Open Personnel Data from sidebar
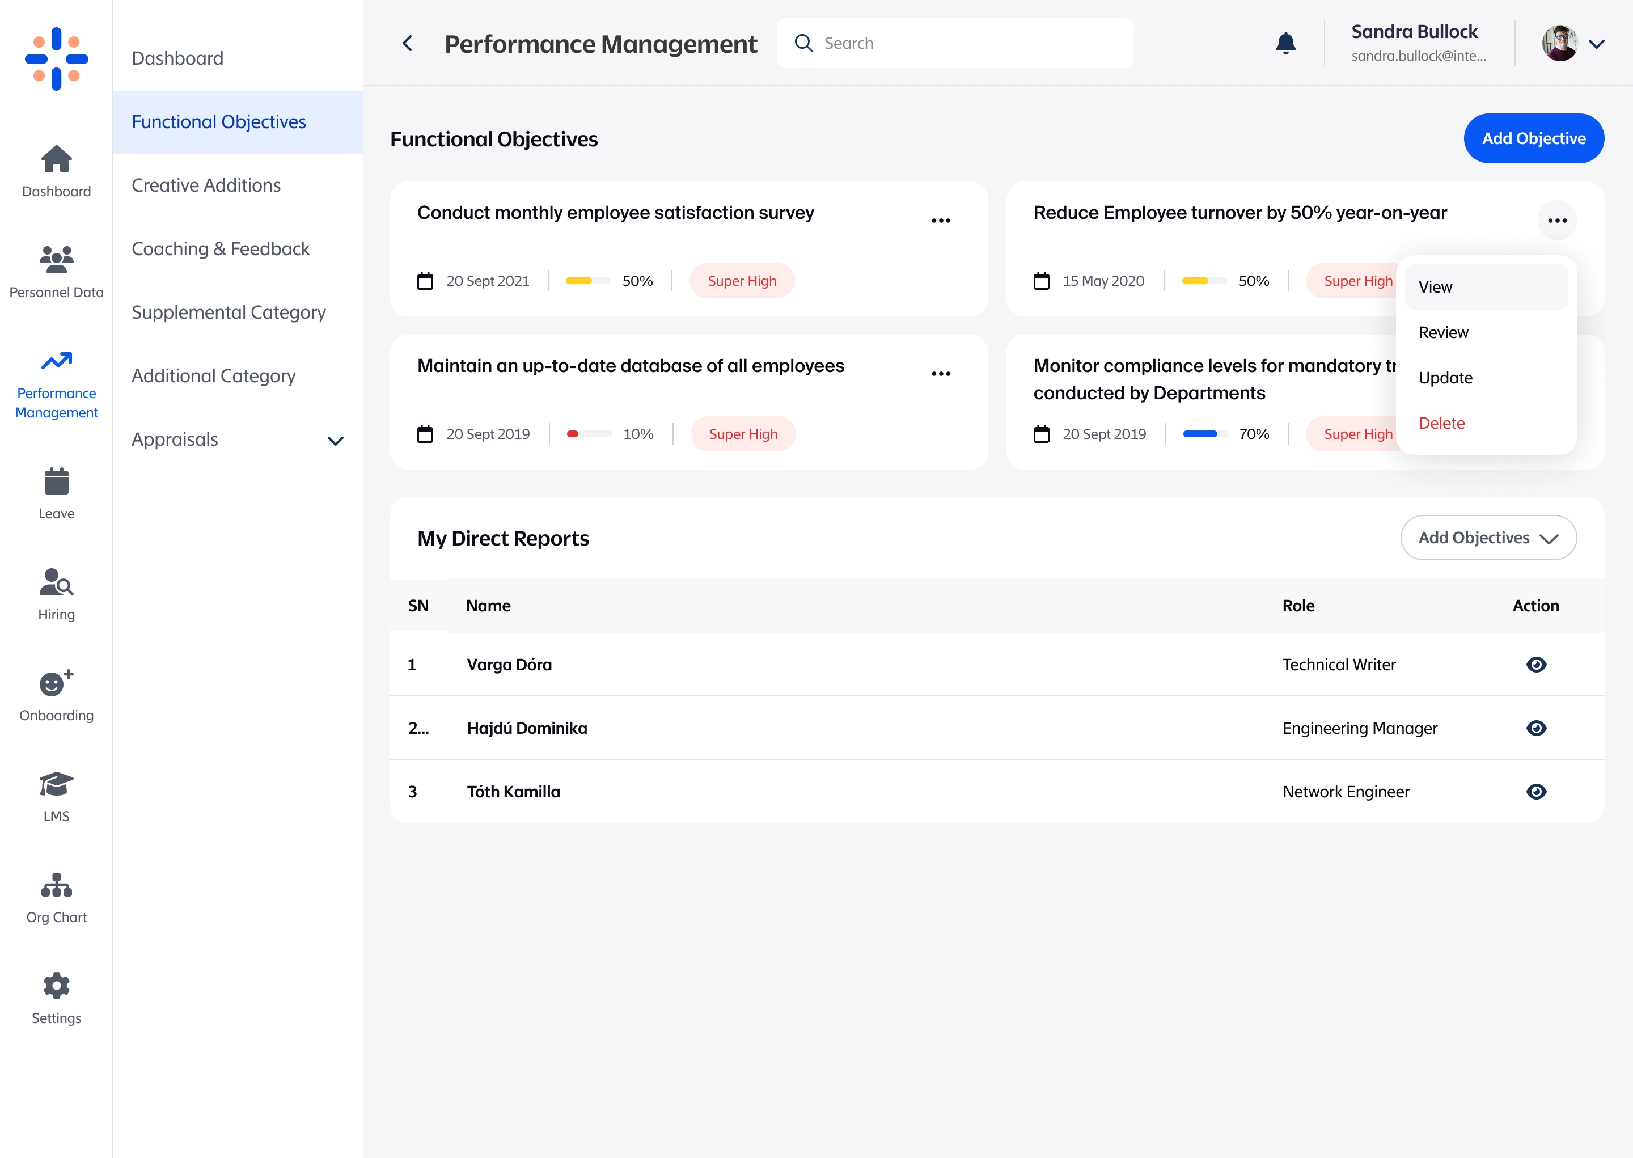1633x1158 pixels. pos(56,271)
